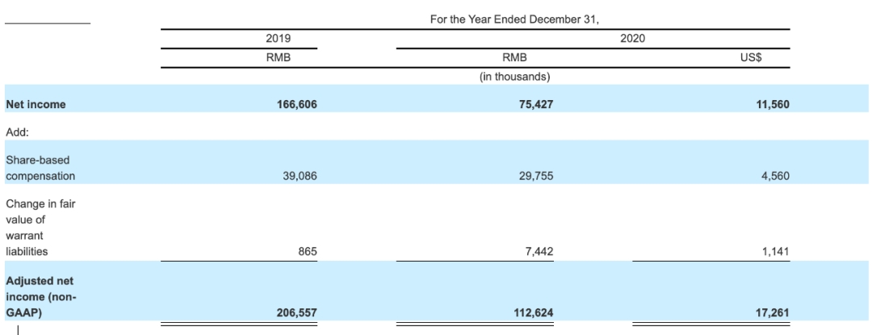Select the 11,560 US$ net income cell
872x335 pixels.
point(769,104)
